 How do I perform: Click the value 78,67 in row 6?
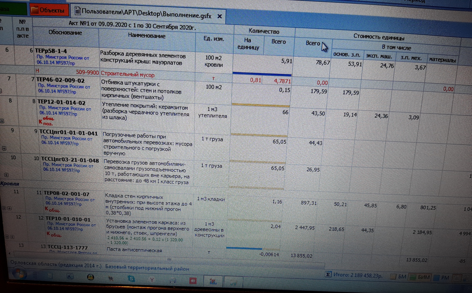323,63
